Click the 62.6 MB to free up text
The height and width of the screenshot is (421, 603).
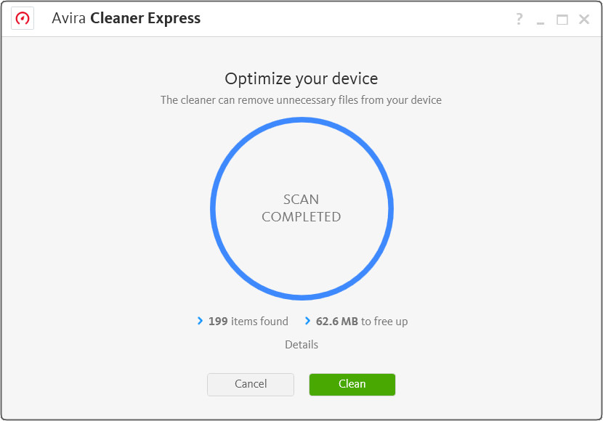(x=362, y=321)
